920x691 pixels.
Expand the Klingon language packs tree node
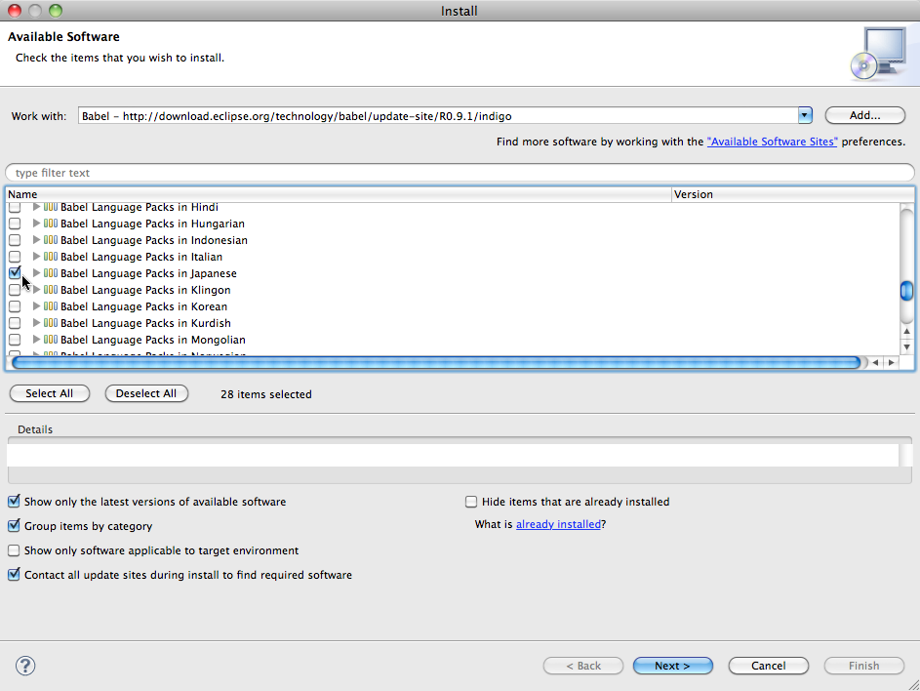pos(36,290)
